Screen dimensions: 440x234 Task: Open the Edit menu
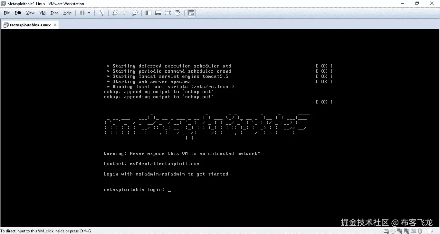point(18,13)
